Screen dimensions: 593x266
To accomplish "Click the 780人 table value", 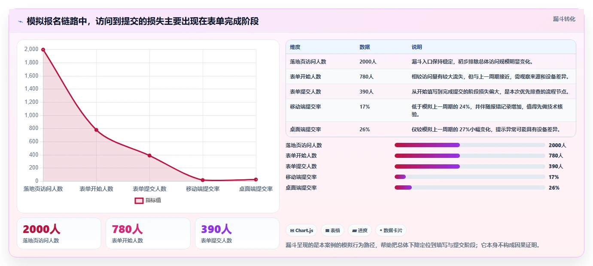I will (366, 77).
